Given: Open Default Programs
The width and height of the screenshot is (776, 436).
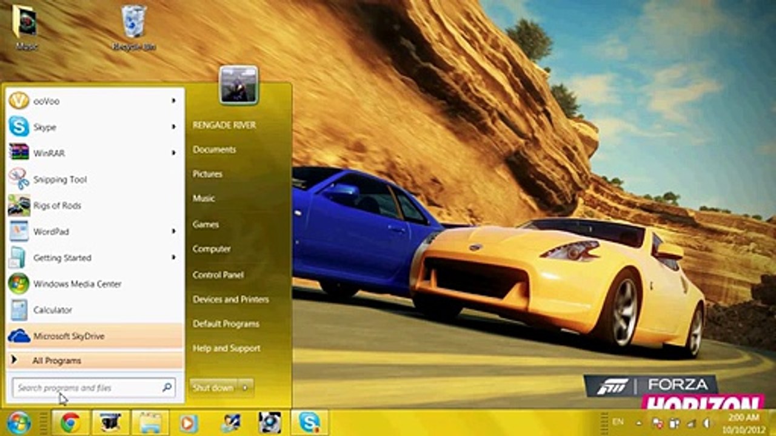Looking at the screenshot, I should tap(226, 324).
